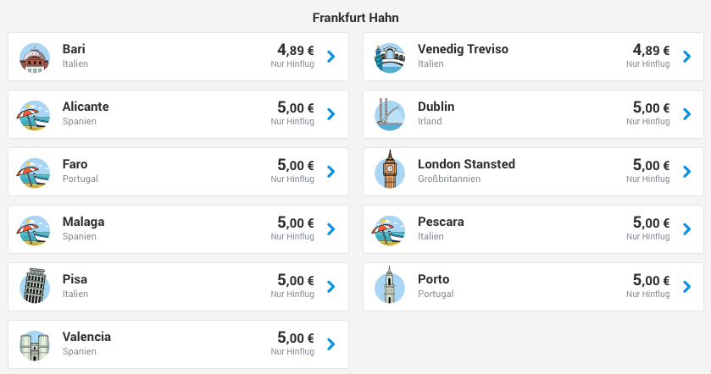Click the Frankfurt Hahn heading
This screenshot has height=374, width=711.
(x=356, y=18)
